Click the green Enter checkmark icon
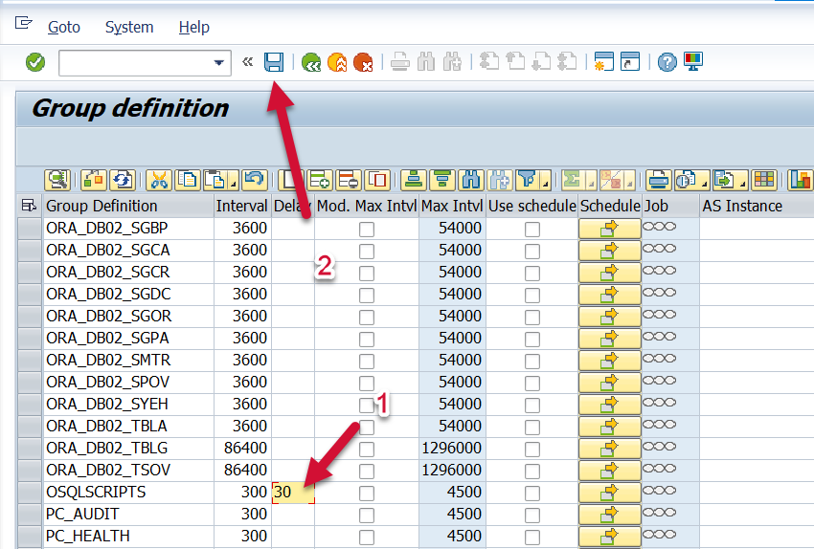The width and height of the screenshot is (814, 549). point(35,63)
